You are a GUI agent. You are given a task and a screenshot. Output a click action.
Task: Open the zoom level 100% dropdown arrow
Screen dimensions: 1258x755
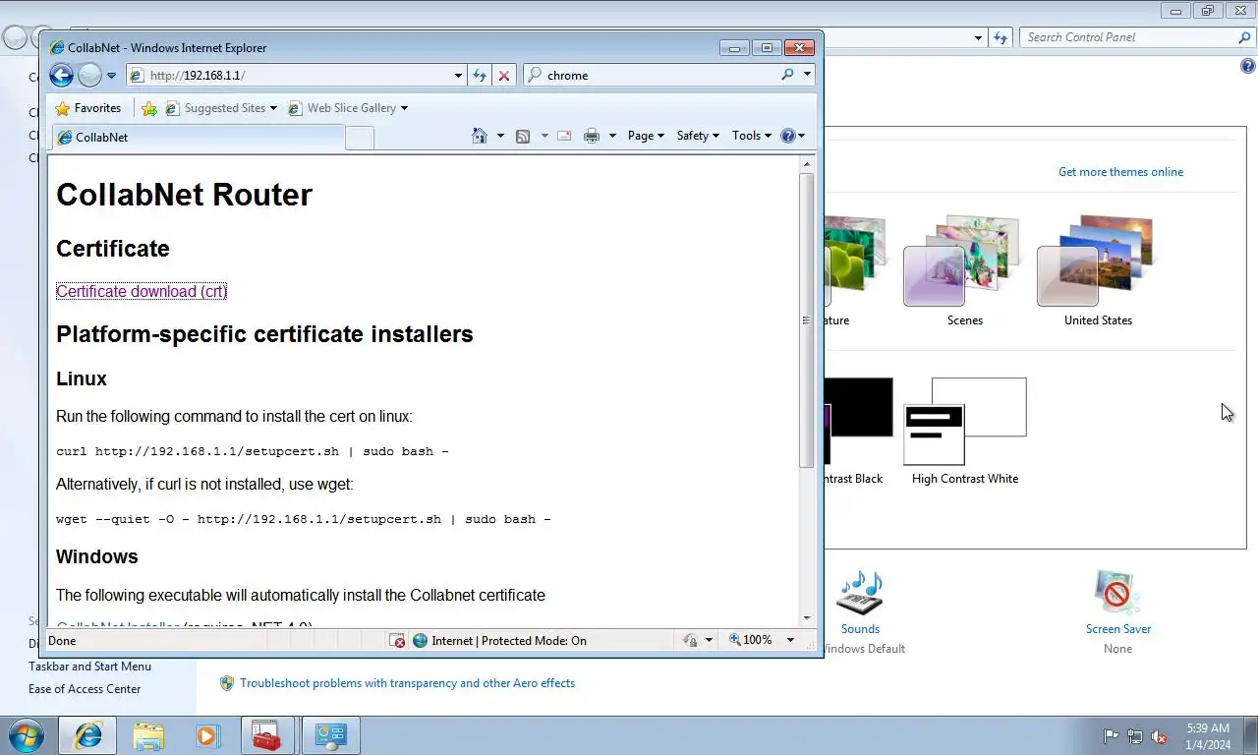(x=790, y=640)
